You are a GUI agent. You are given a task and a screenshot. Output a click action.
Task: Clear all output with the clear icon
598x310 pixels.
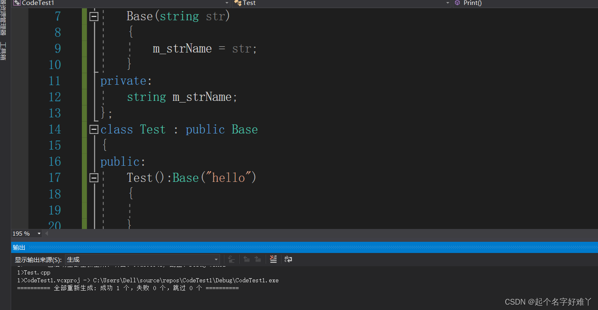tap(273, 259)
